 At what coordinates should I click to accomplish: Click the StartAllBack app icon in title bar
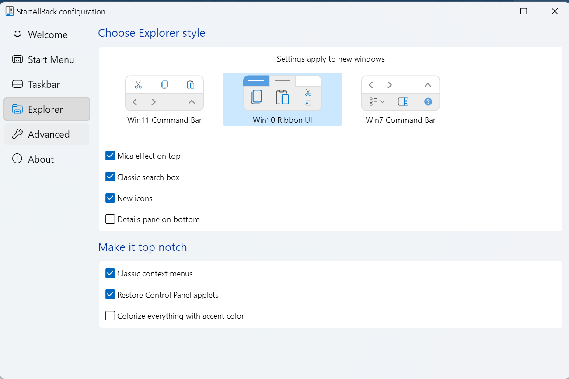tap(10, 12)
